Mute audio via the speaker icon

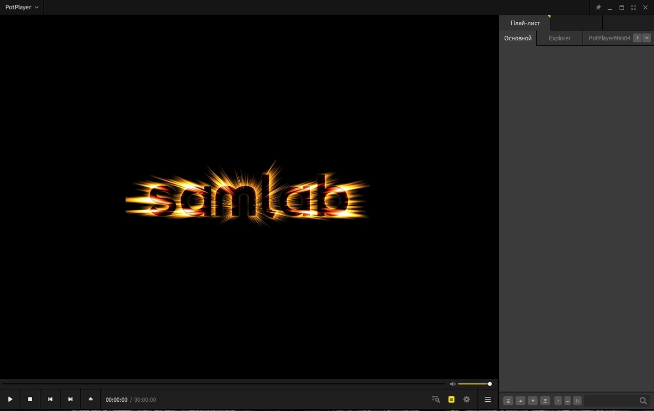point(452,384)
